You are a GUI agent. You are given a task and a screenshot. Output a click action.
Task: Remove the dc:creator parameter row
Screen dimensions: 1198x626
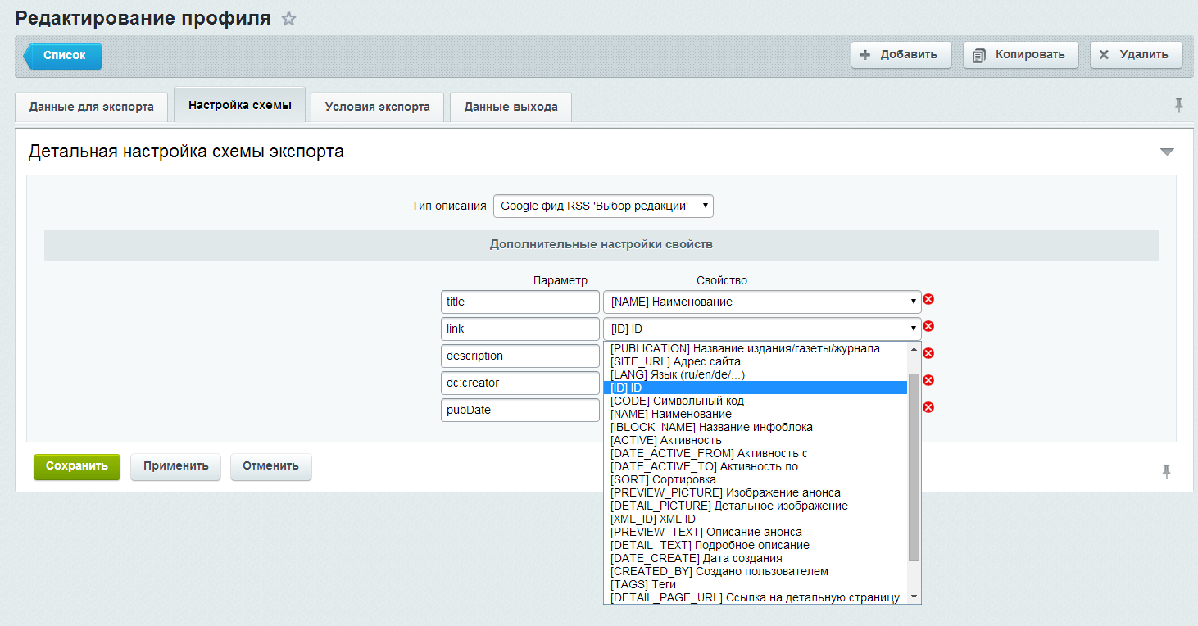coord(928,381)
